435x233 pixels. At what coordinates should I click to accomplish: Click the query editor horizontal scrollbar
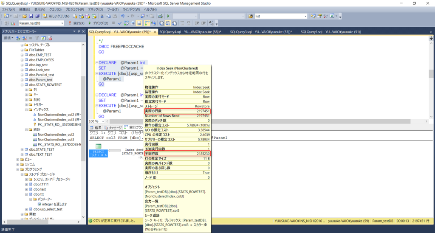[260, 121]
